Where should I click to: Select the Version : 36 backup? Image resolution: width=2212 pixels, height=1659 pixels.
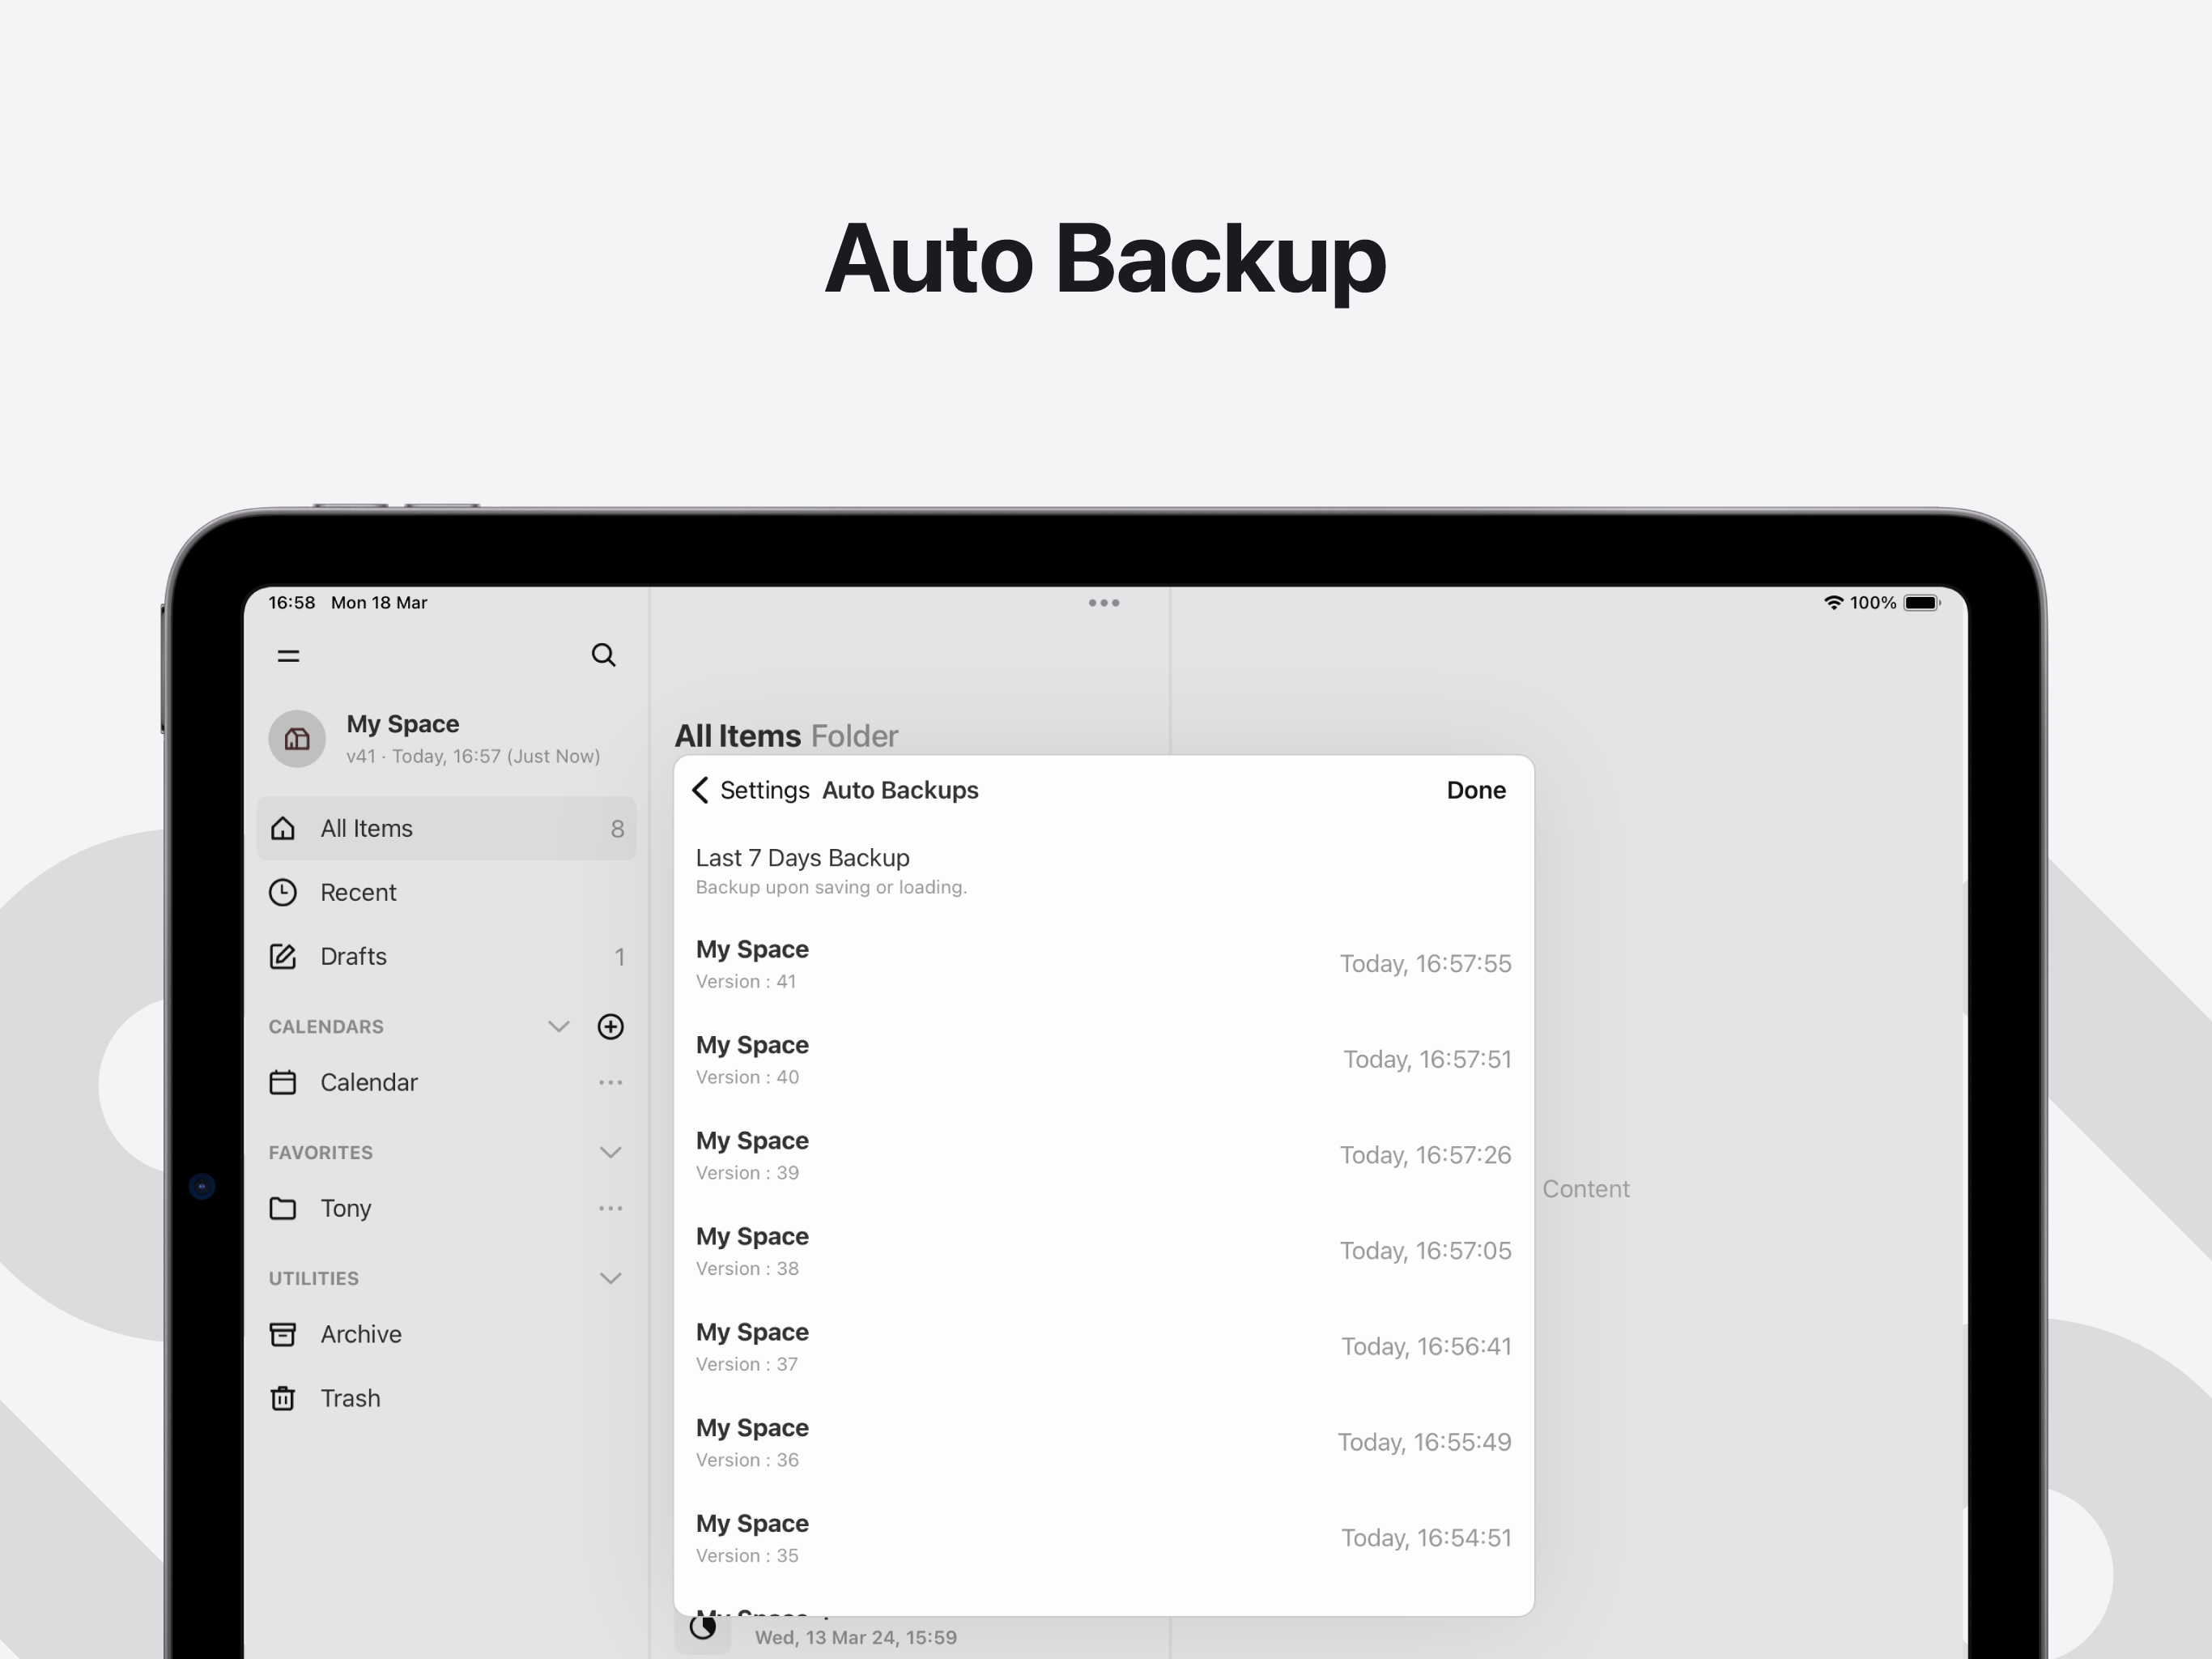click(1103, 1443)
